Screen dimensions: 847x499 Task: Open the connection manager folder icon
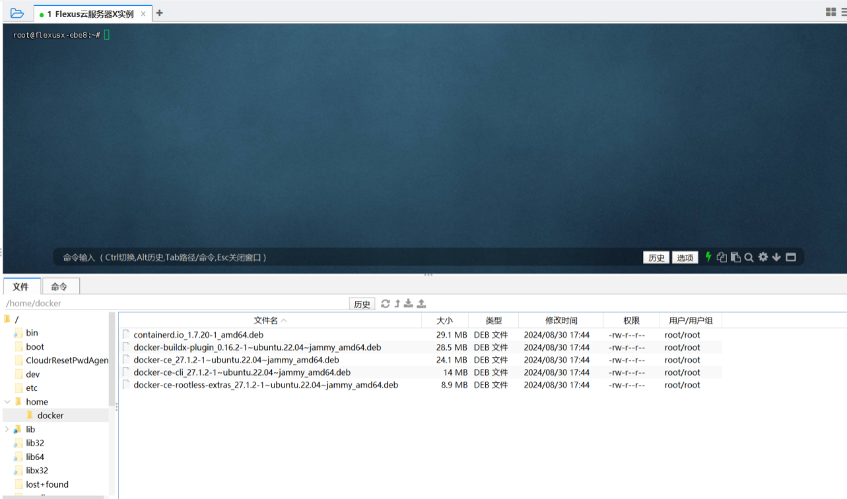[x=17, y=13]
